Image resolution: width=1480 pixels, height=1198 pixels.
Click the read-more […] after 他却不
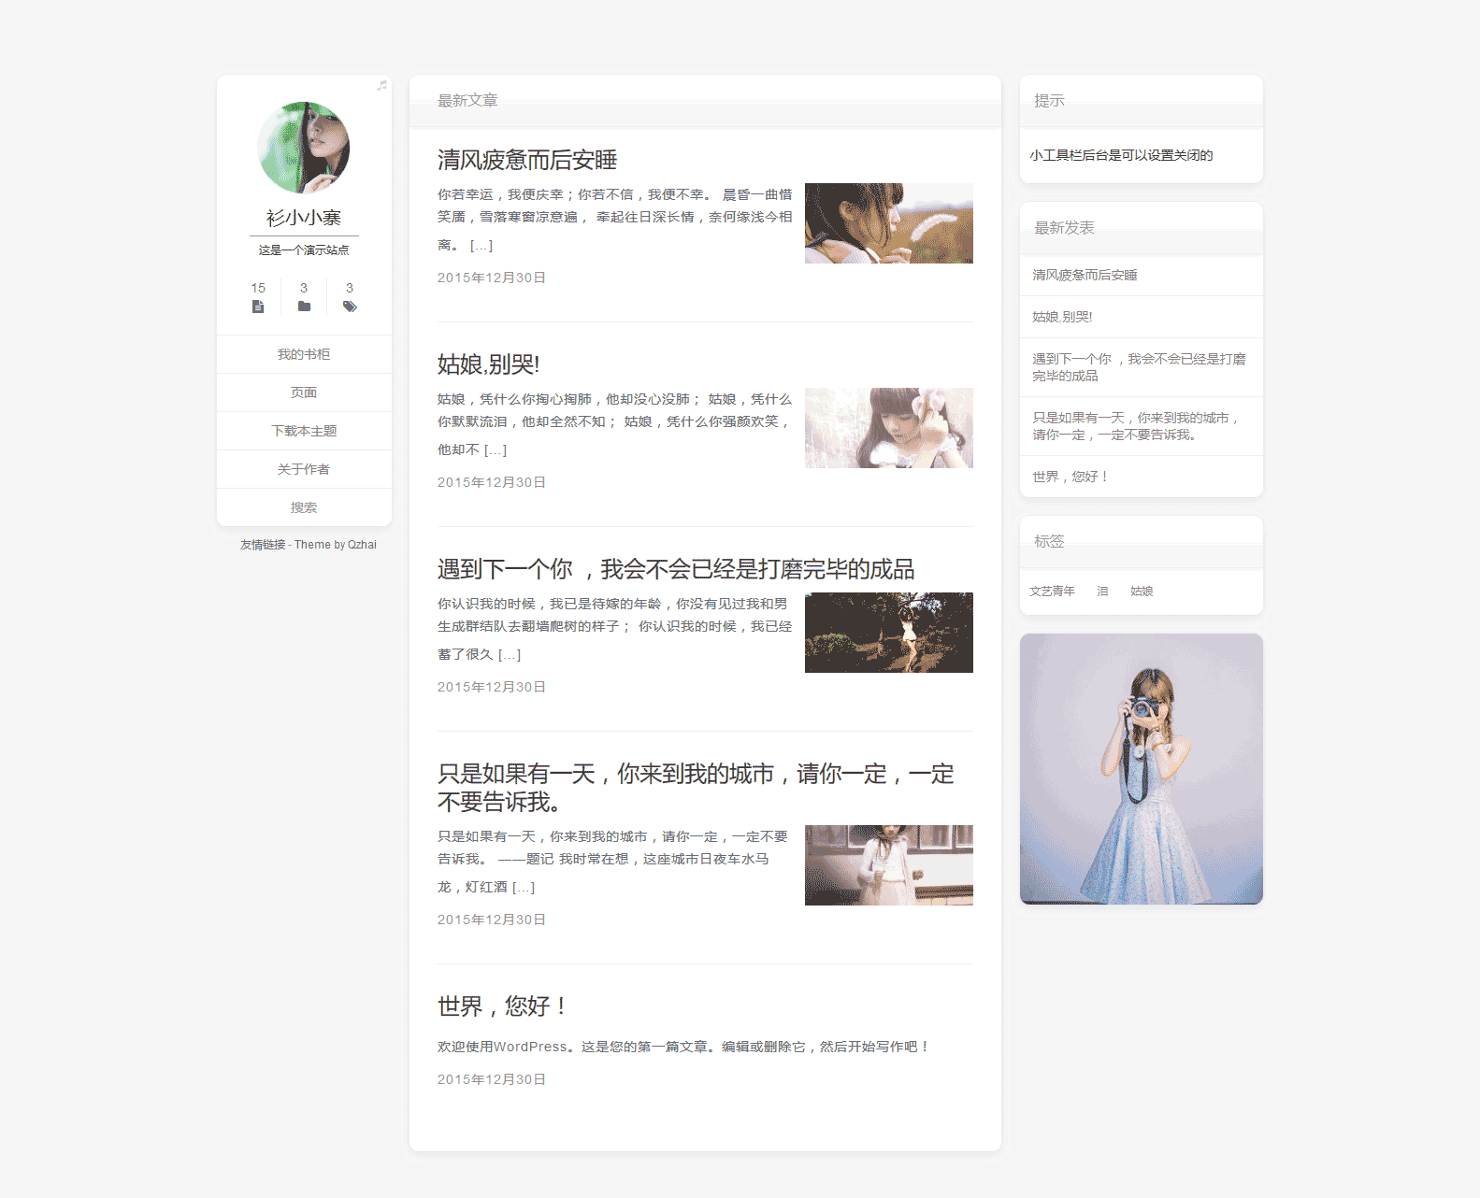pyautogui.click(x=496, y=450)
